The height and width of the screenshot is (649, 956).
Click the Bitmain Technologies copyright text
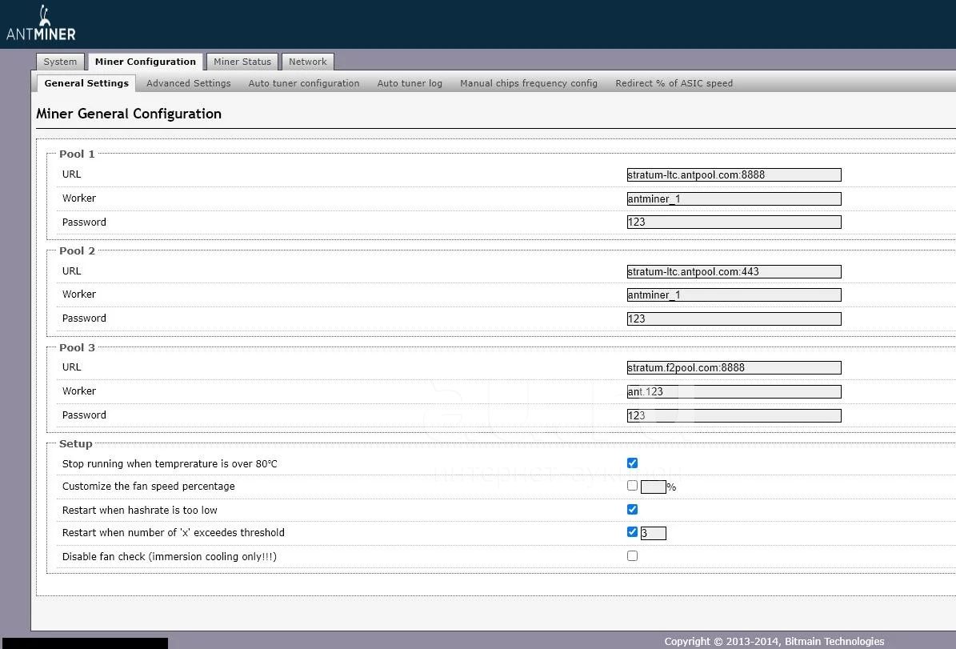tap(774, 642)
